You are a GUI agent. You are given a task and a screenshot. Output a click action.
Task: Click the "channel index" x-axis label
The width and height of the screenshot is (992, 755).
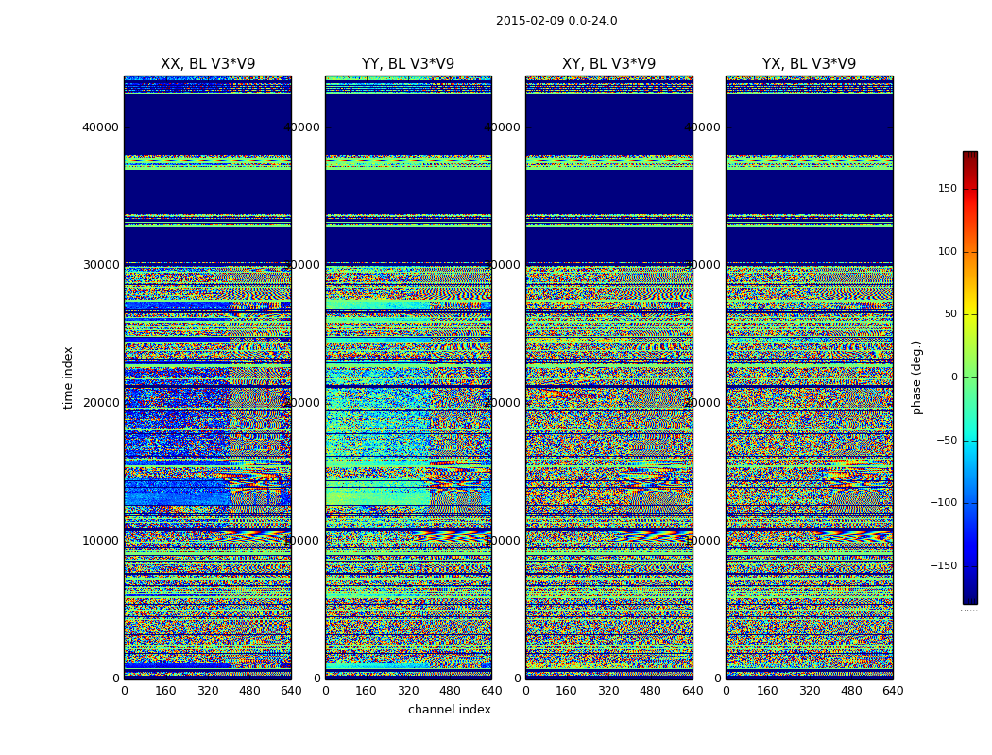(x=449, y=710)
